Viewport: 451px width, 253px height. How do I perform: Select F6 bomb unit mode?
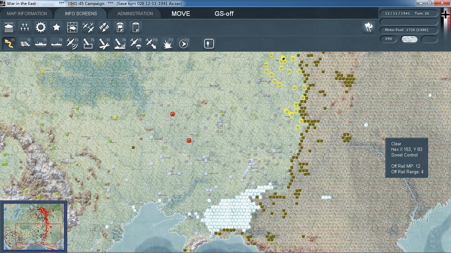(88, 43)
